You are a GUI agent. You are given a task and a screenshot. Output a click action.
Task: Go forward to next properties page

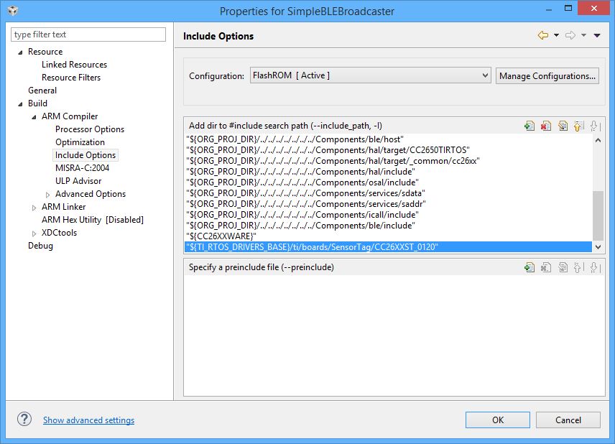[x=570, y=35]
